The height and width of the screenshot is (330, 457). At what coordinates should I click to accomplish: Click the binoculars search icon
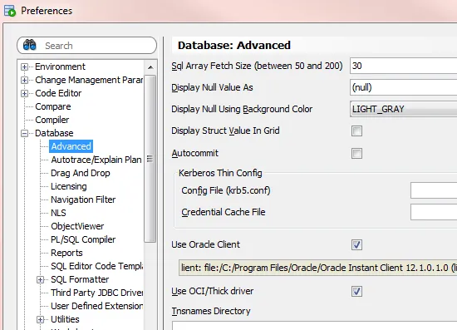[x=30, y=45]
